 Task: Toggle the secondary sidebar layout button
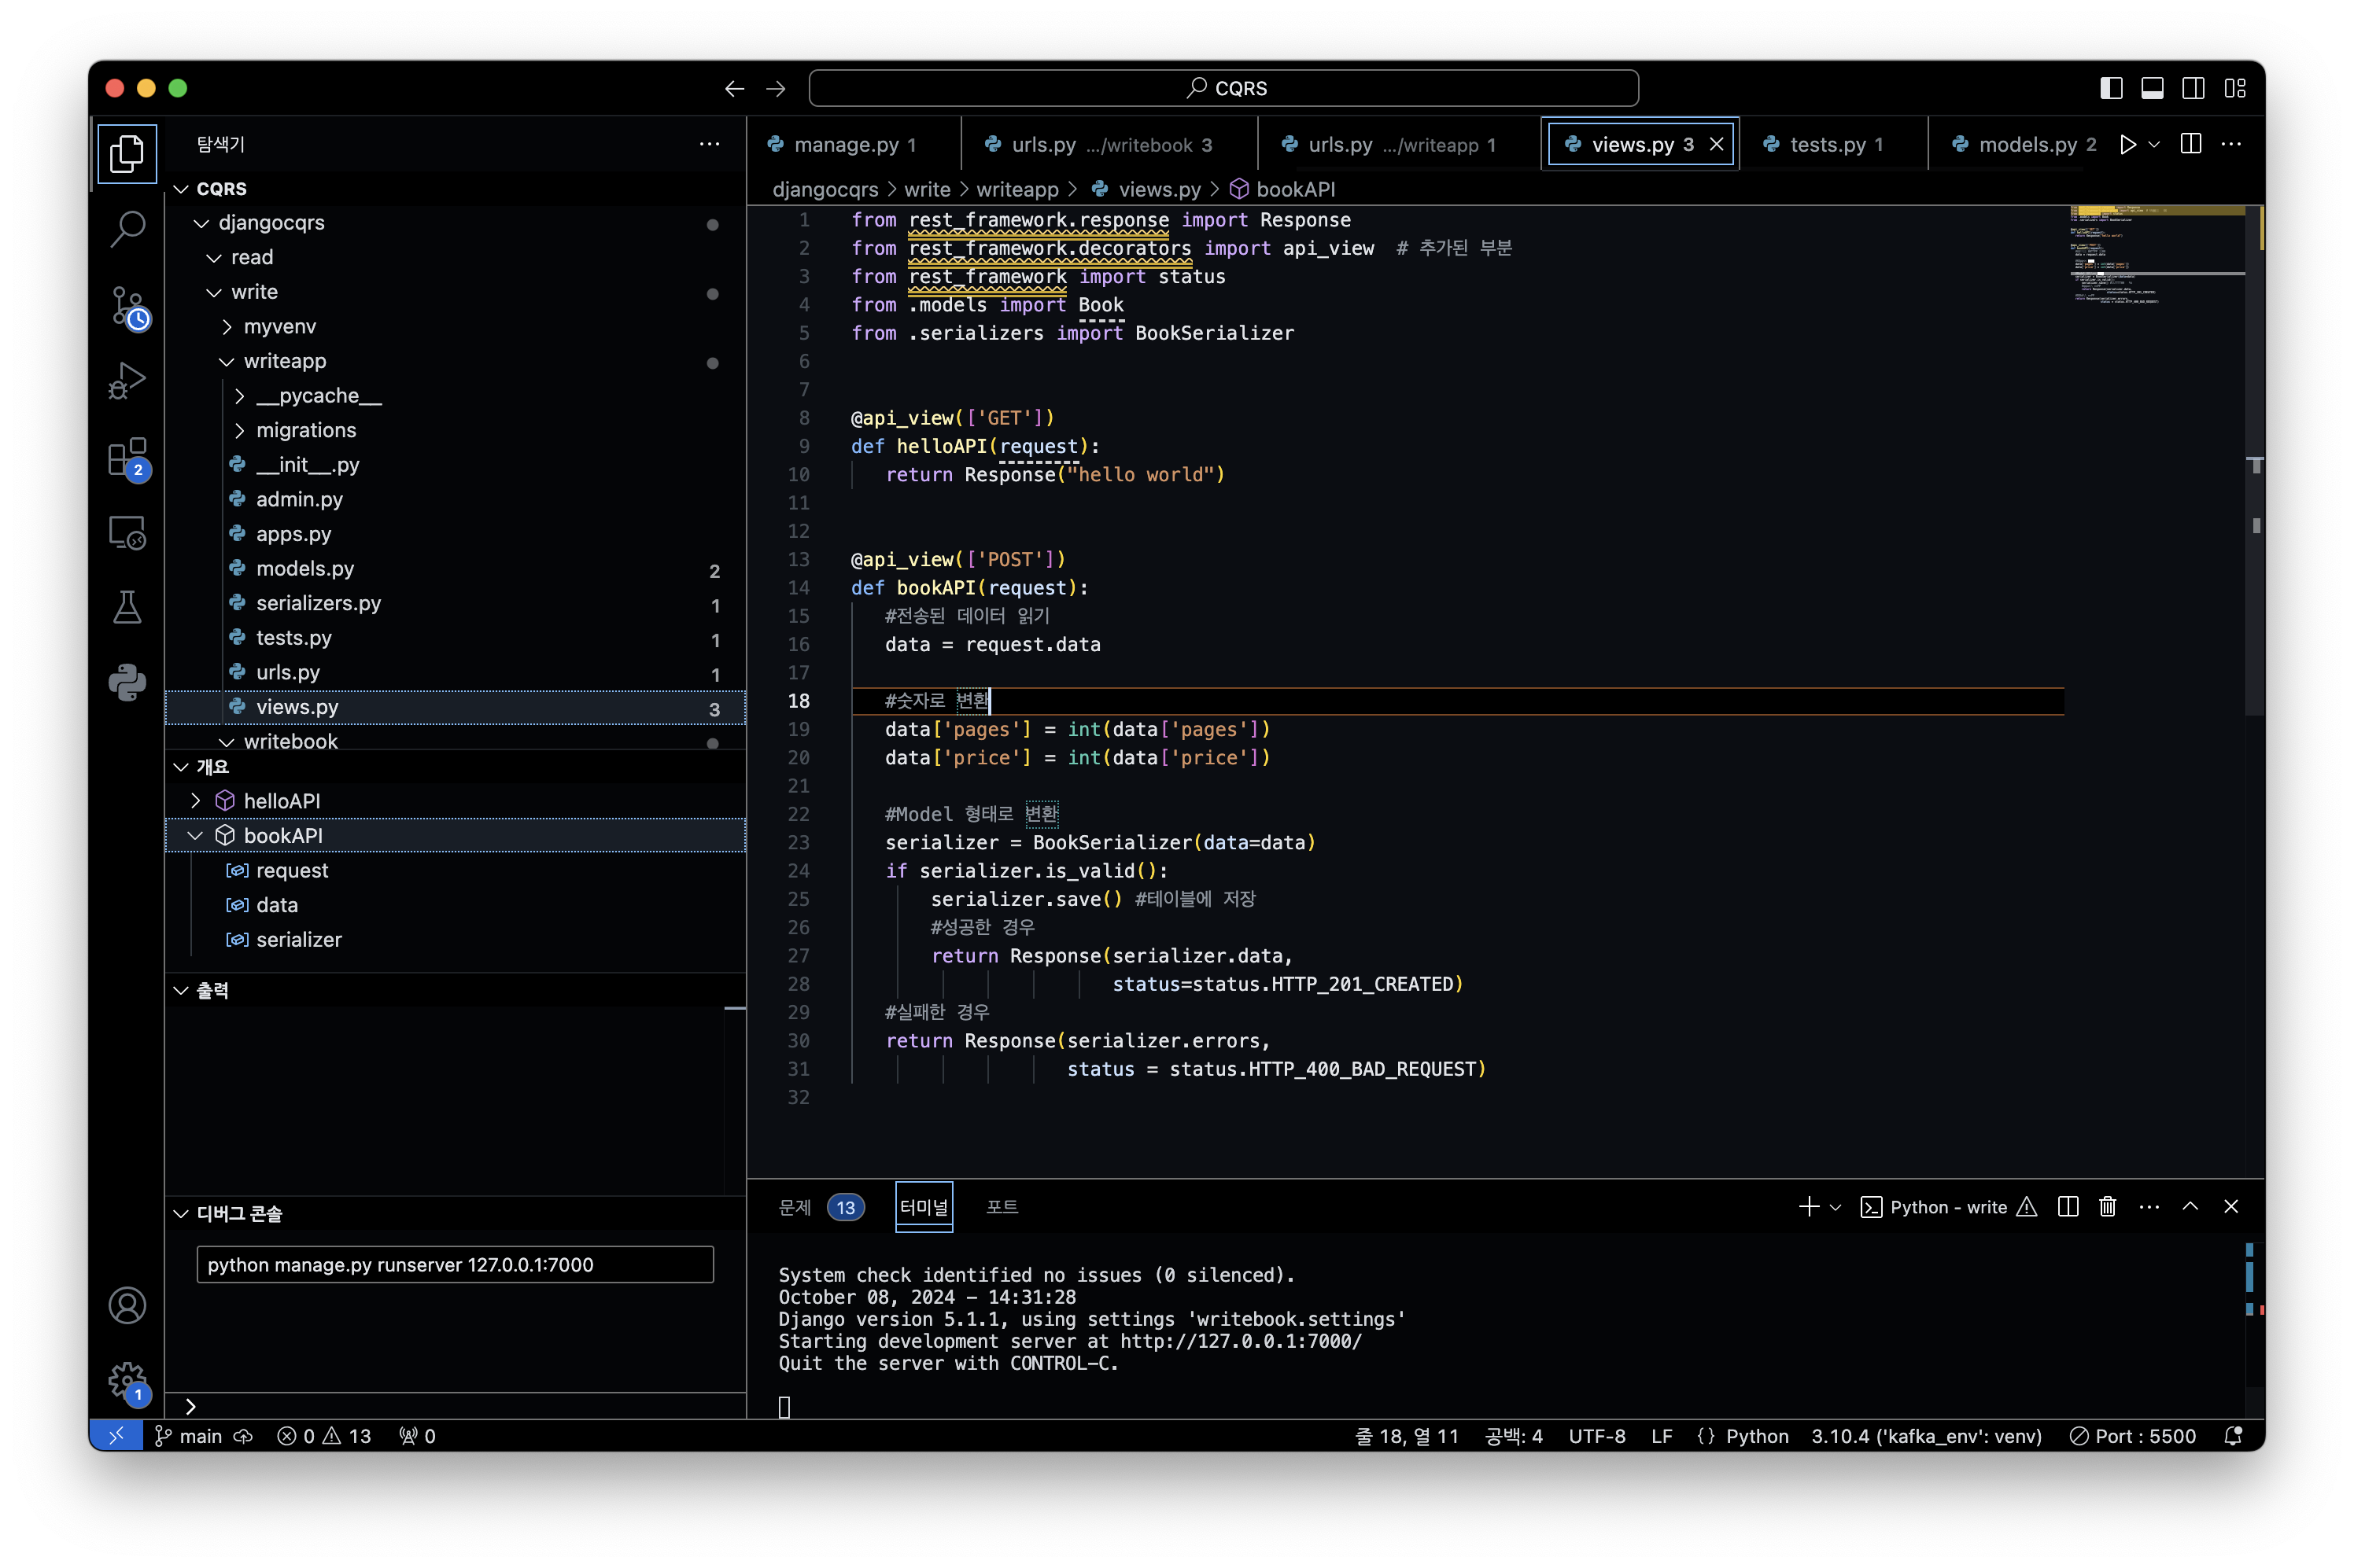pyautogui.click(x=2193, y=88)
